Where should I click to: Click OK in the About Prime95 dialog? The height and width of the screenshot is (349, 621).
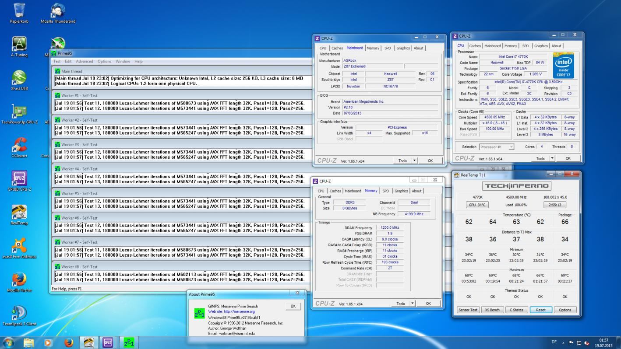293,307
